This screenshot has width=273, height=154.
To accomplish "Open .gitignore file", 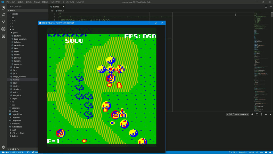I will click(x=15, y=108).
